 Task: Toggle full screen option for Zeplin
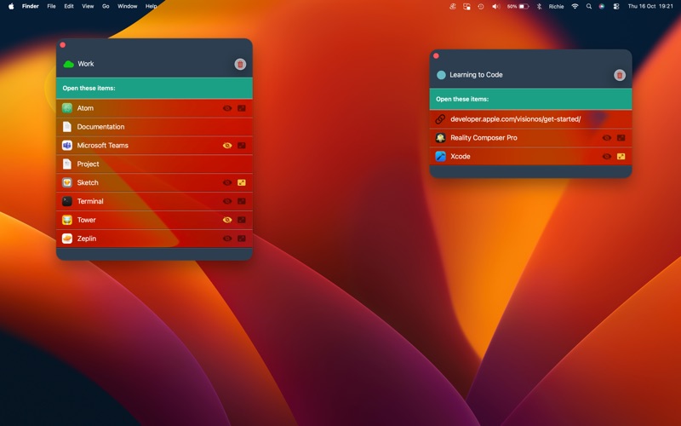[242, 239]
